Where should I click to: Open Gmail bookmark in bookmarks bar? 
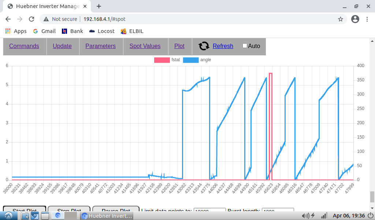click(44, 31)
